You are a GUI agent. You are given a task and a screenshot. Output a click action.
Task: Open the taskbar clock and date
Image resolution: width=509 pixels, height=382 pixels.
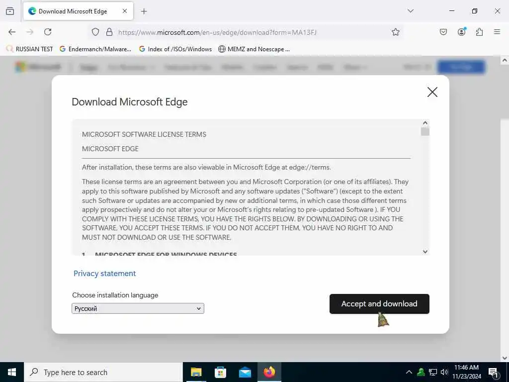(466, 372)
